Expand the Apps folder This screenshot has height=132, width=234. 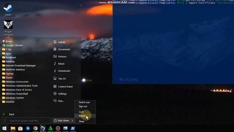click(7, 54)
